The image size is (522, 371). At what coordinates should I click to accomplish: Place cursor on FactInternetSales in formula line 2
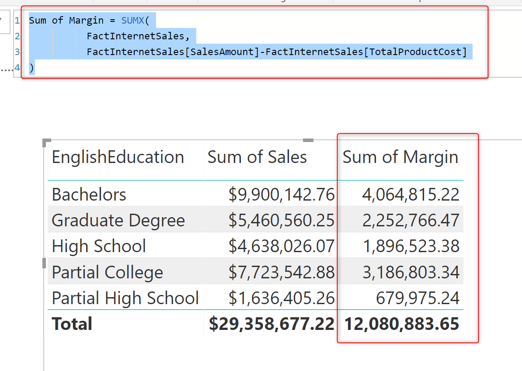(138, 36)
